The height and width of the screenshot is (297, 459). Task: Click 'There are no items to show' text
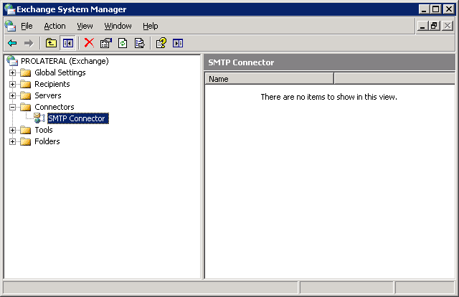tap(328, 97)
